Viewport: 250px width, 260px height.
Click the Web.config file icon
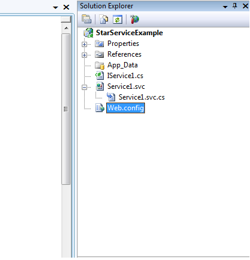point(100,108)
